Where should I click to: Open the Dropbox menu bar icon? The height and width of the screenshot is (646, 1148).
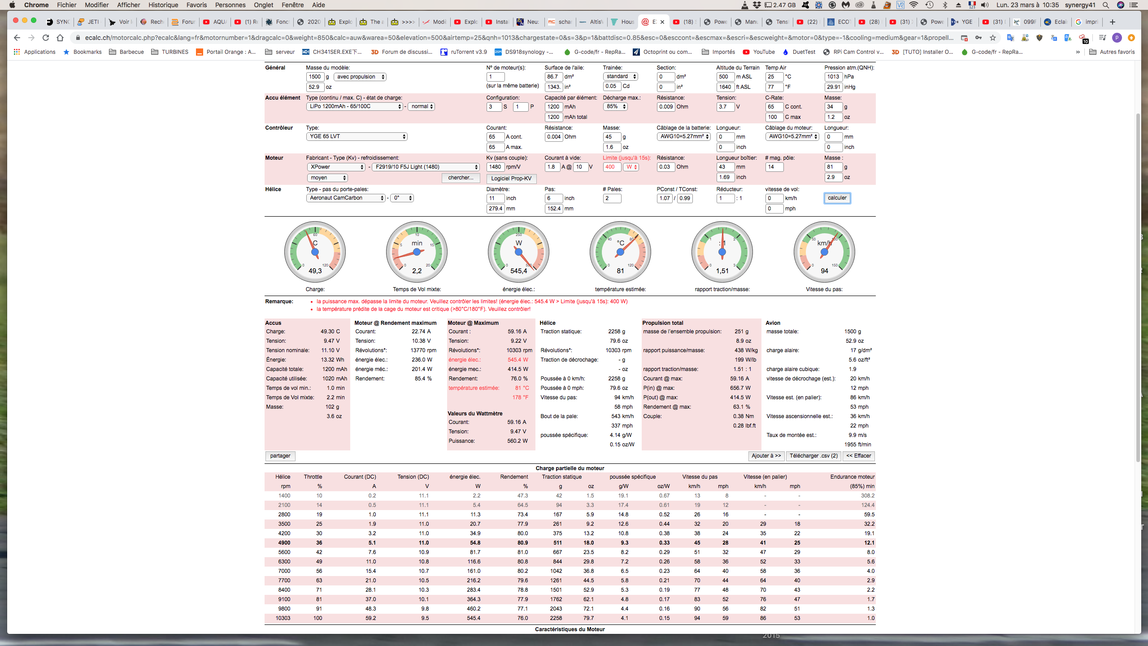pyautogui.click(x=757, y=5)
